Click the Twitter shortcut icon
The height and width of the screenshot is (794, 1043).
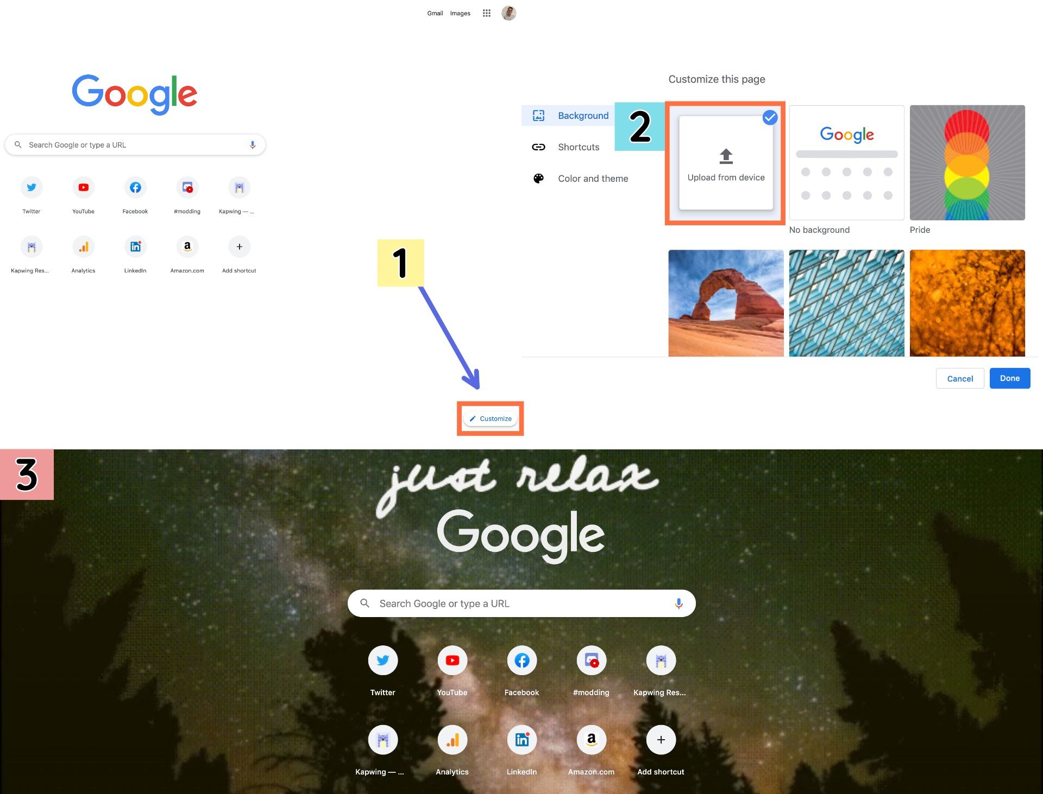pos(31,187)
